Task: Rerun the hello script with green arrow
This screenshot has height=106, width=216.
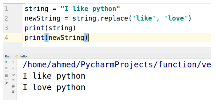Action: pyautogui.click(x=7, y=62)
